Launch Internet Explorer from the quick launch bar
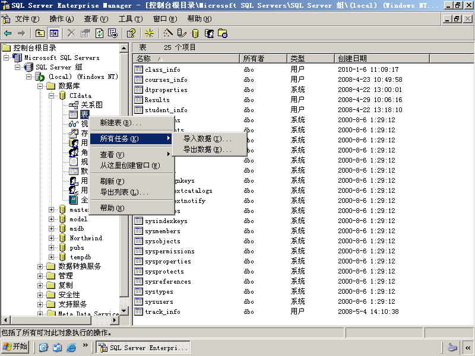Image resolution: width=475 pixels, height=356 pixels. [71, 347]
